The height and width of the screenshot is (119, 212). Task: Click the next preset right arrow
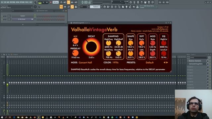pos(167,62)
